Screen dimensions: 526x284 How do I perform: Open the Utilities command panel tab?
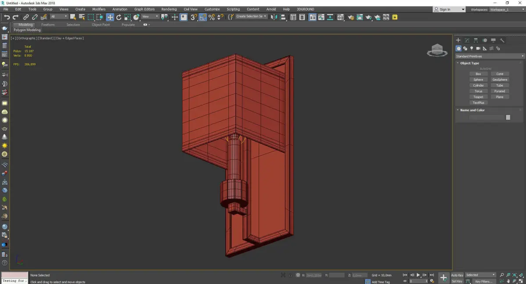click(502, 40)
